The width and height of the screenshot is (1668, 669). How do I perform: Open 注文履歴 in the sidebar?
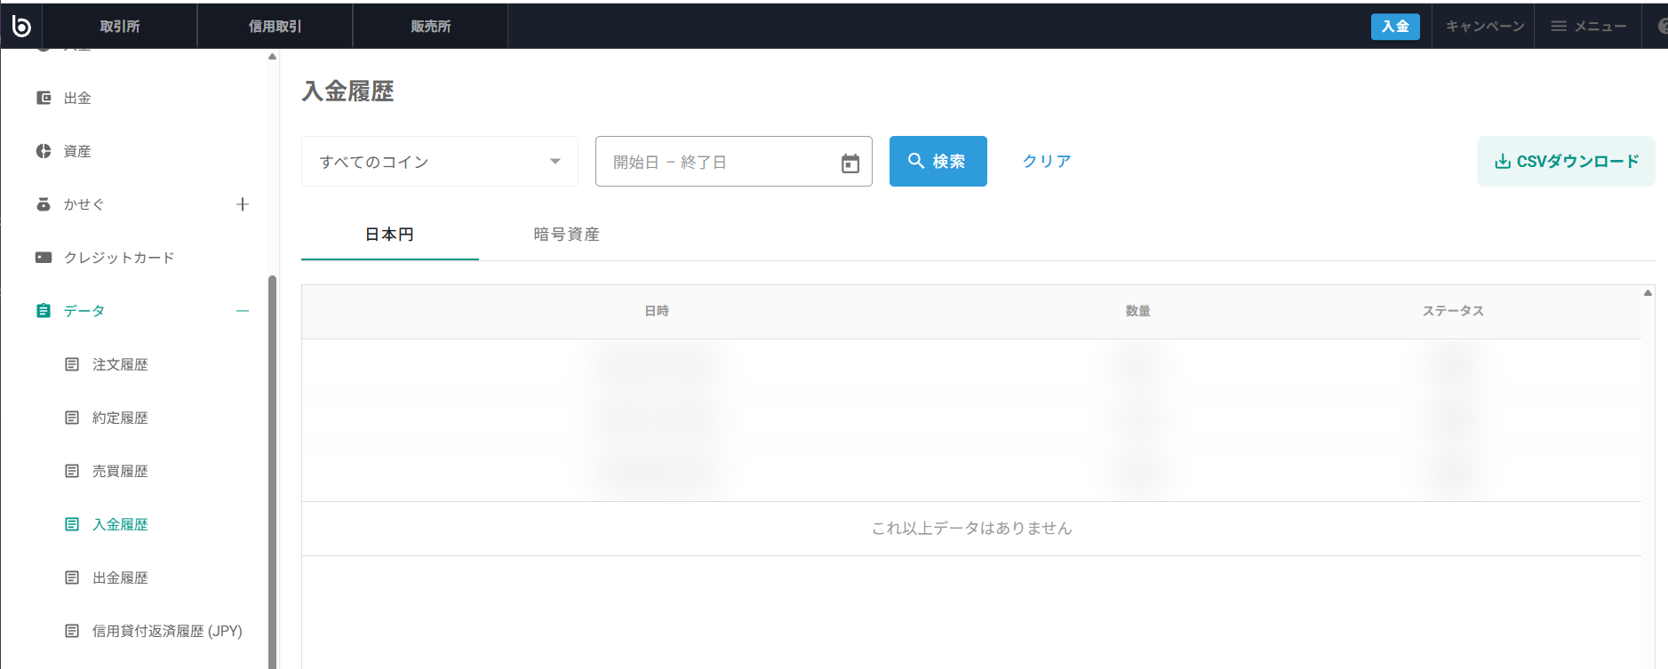click(120, 364)
